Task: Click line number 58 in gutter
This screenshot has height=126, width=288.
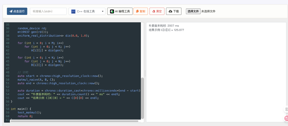Action: point(7,109)
